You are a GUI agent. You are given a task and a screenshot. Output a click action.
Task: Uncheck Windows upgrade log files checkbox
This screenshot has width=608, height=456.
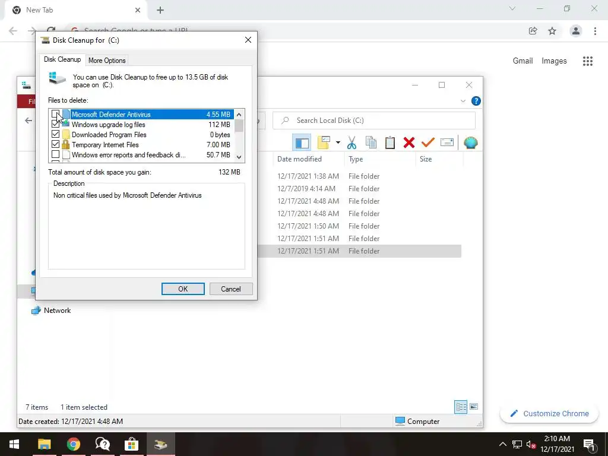(55, 124)
